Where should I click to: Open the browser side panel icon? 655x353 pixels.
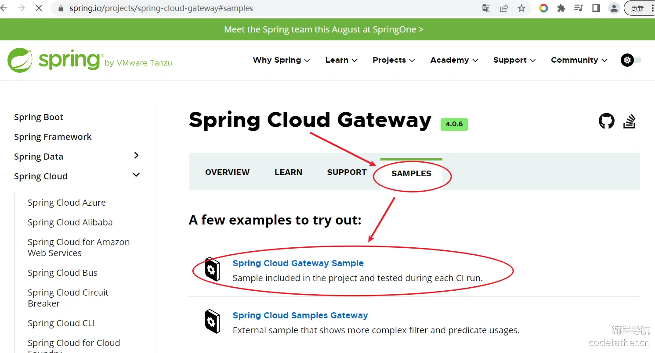[x=596, y=8]
